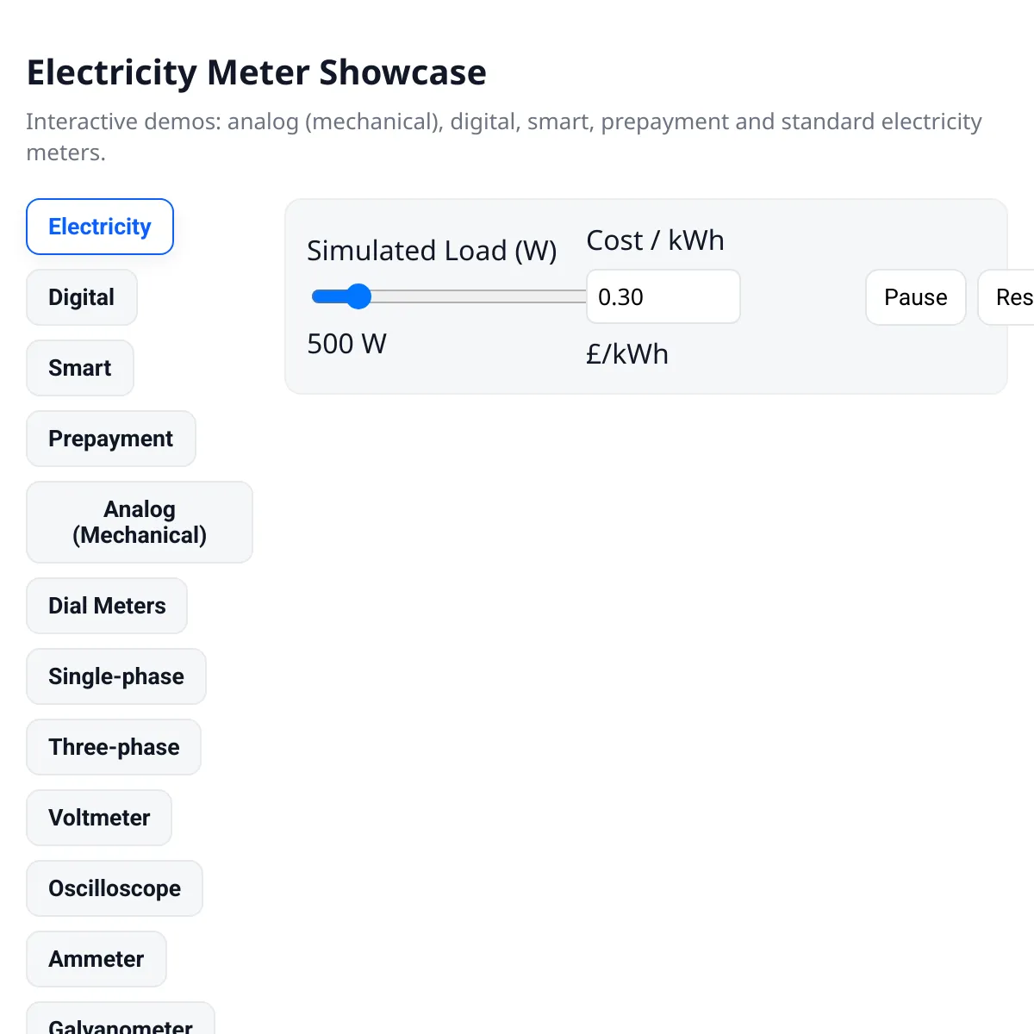Click the Cost per kWh input field
Viewport: 1034px width, 1034px height.
[x=663, y=296]
